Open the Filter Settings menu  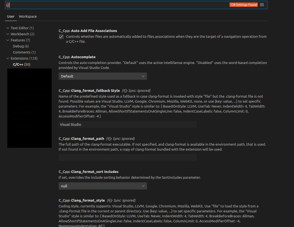click(x=262, y=5)
